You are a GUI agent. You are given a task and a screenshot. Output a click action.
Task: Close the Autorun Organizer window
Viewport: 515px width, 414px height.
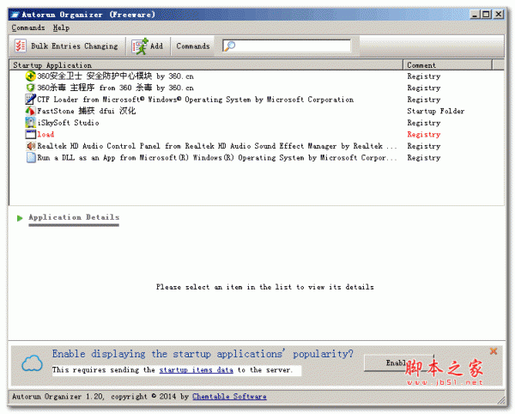click(498, 15)
